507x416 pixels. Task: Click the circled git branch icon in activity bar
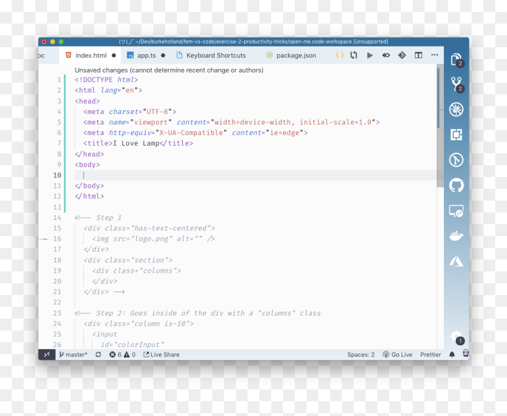coord(456,160)
